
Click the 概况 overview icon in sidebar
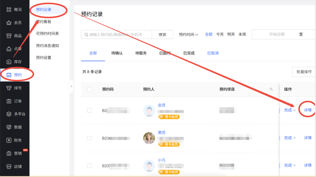pos(9,10)
